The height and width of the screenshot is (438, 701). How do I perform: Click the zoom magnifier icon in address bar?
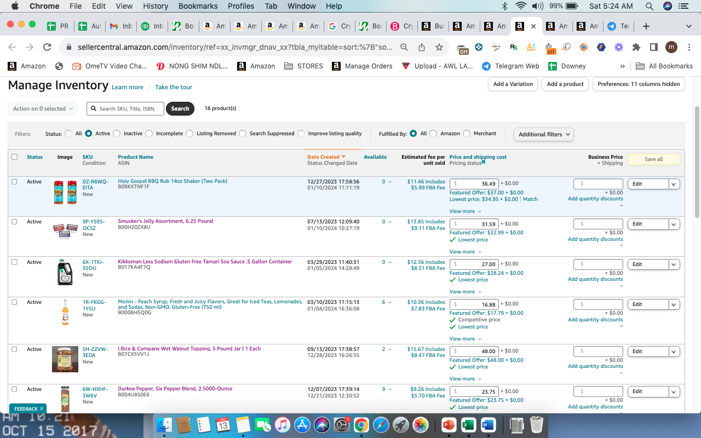point(404,47)
